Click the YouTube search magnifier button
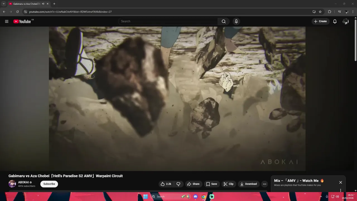 click(224, 21)
